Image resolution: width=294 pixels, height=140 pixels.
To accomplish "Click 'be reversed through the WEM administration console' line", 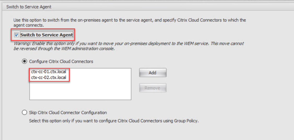I will coord(64,49).
